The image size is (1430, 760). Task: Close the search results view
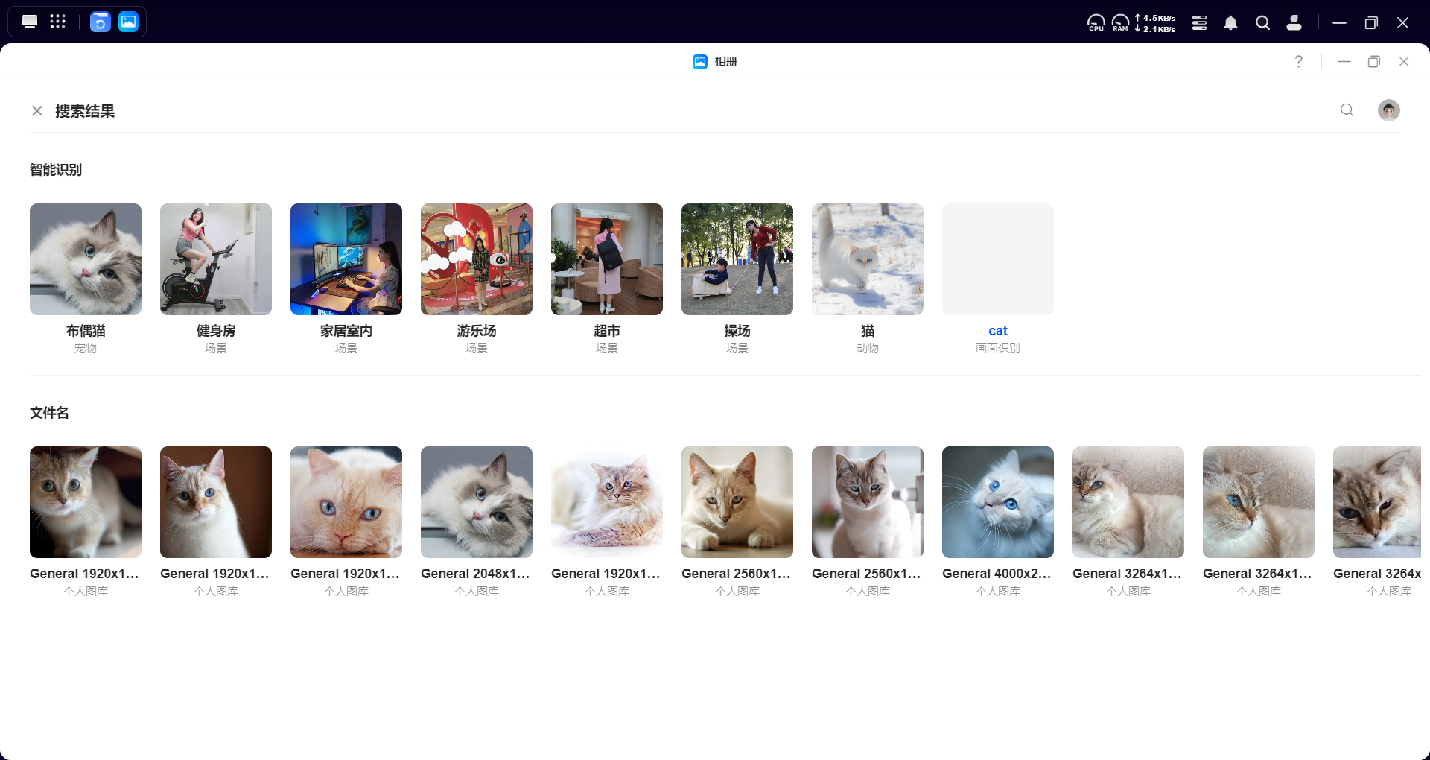tap(37, 111)
